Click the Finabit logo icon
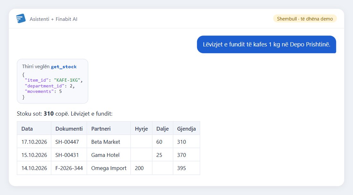Image resolution: width=353 pixels, height=195 pixels. pos(21,19)
